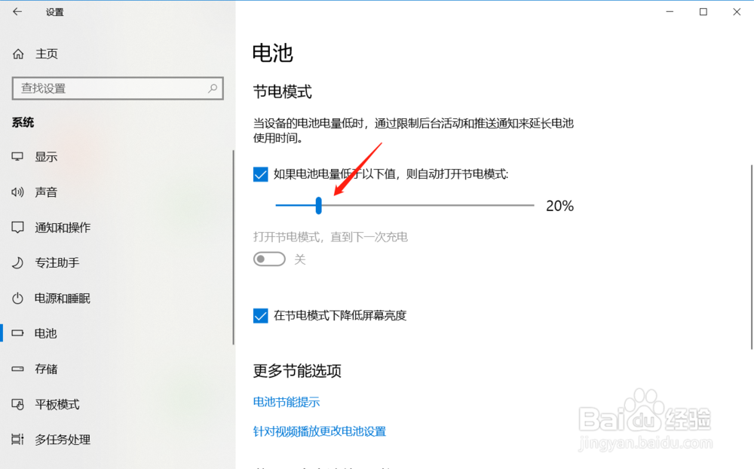Select the 电池 sidebar entry
This screenshot has width=754, height=469.
45,333
